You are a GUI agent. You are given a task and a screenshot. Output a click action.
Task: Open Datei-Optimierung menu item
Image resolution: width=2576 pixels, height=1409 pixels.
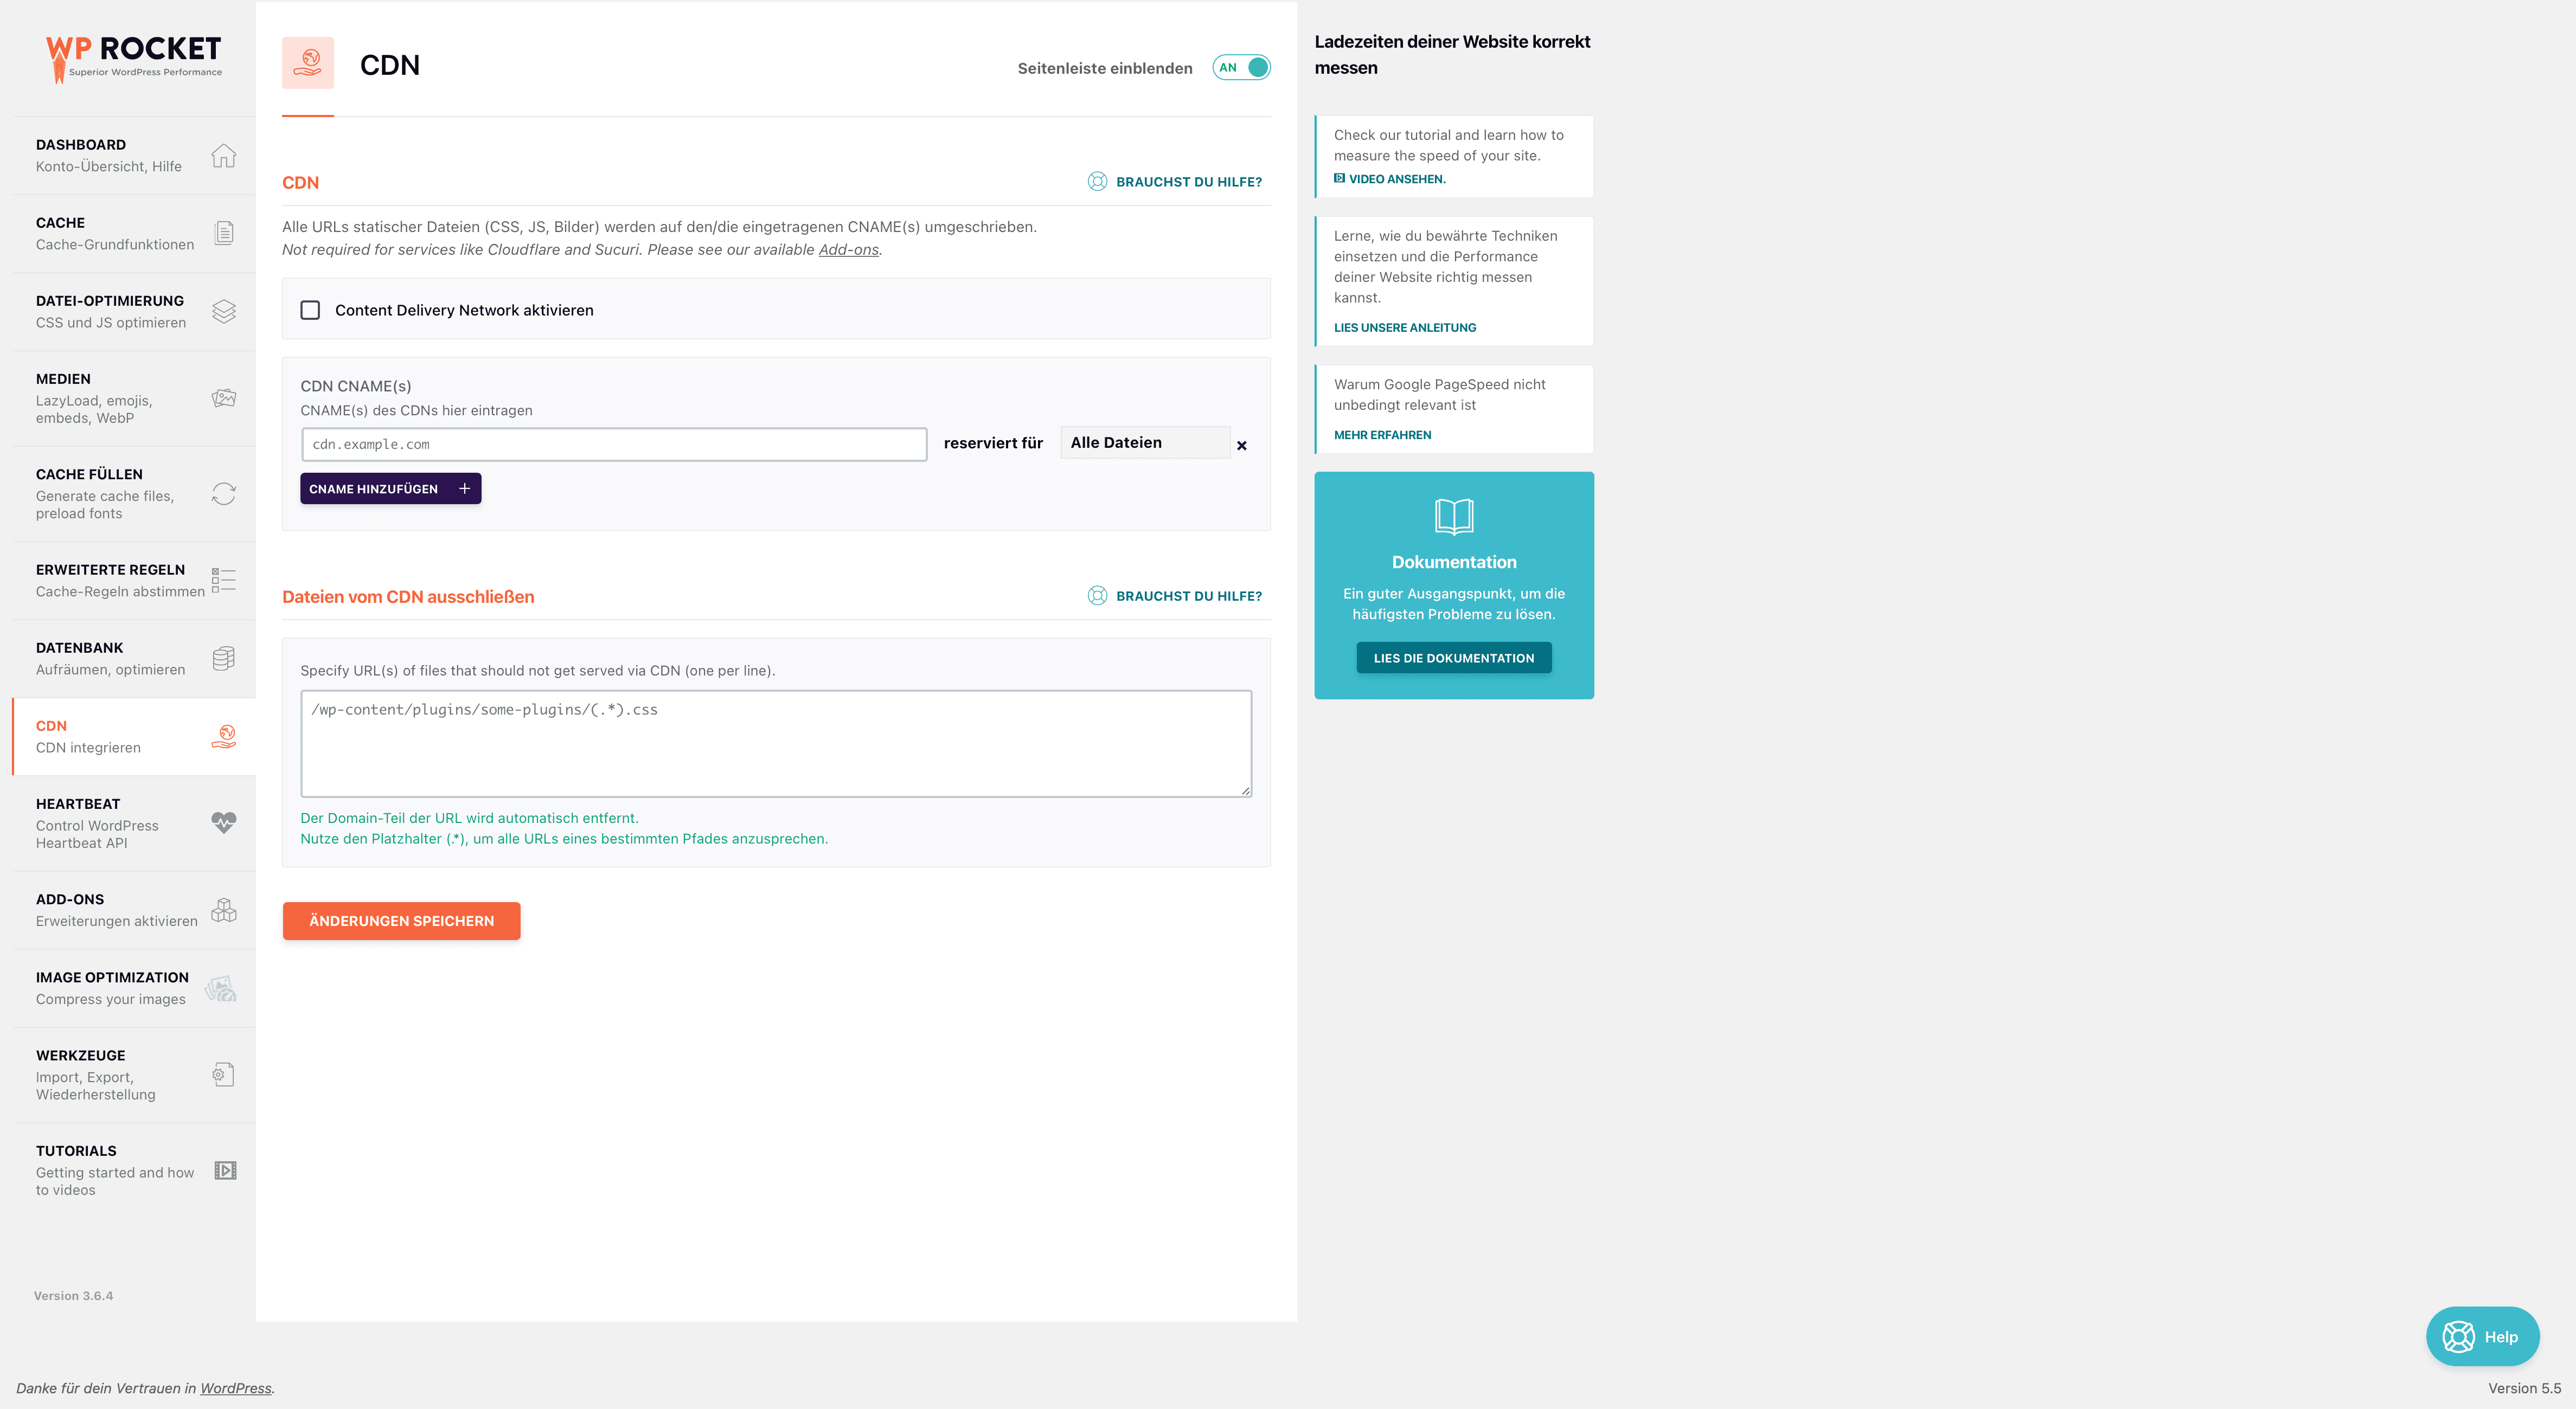coord(134,311)
